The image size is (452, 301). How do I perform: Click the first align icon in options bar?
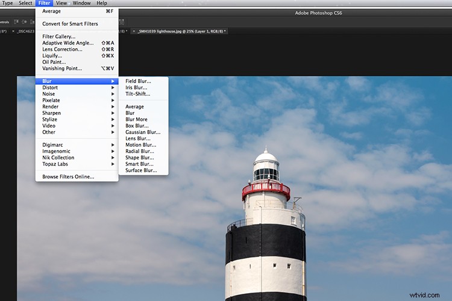16,22
